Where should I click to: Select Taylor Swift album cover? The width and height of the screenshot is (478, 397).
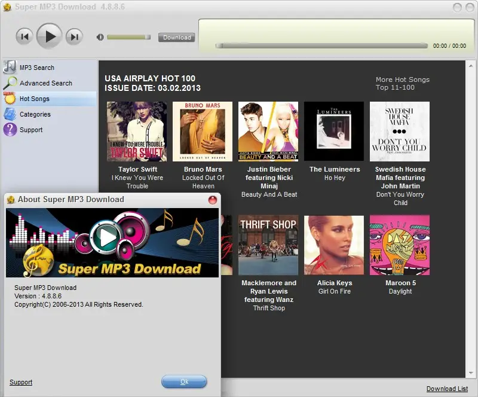[x=137, y=132]
